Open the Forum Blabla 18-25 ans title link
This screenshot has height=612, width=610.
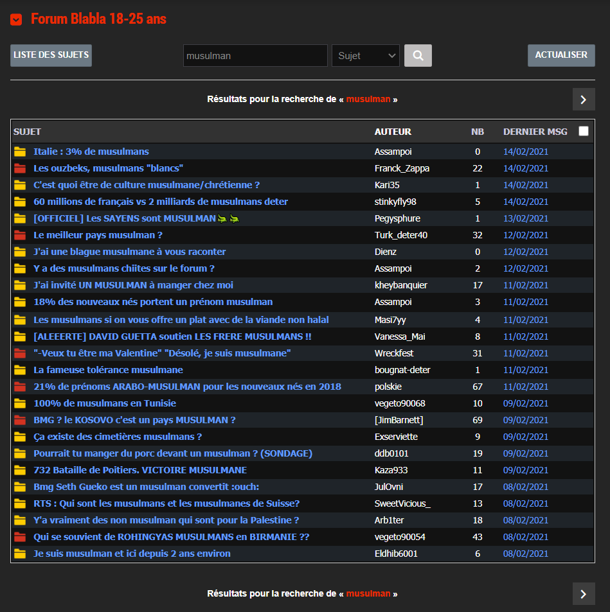[x=98, y=19]
